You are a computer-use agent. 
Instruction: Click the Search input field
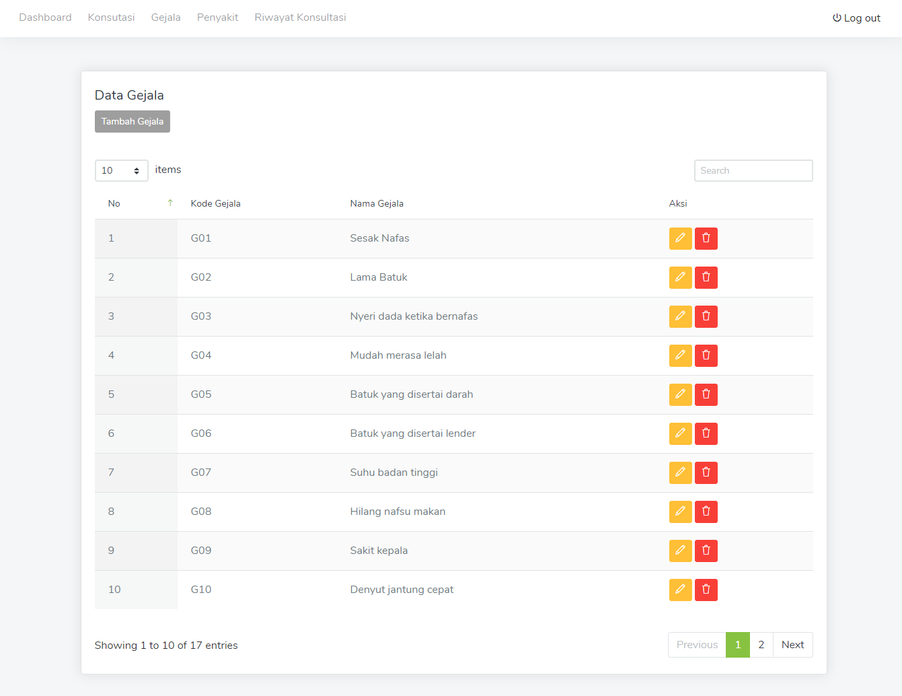(753, 170)
